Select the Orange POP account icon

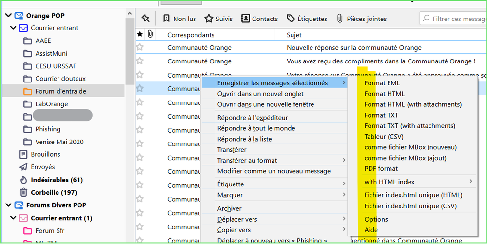19,15
